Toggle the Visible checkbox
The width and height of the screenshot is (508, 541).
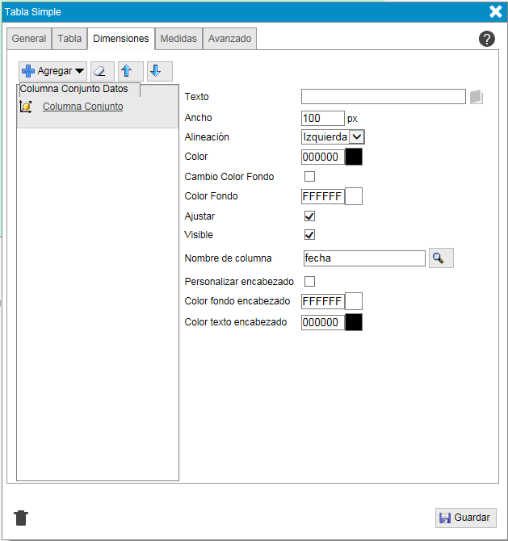click(309, 235)
